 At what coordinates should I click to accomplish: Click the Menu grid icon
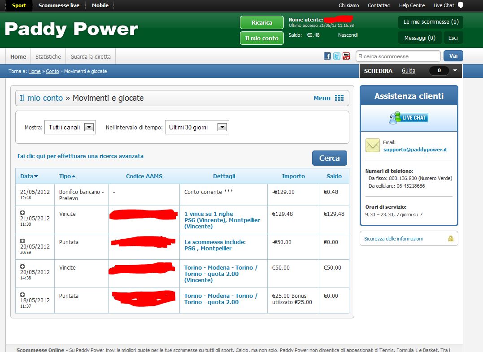pyautogui.click(x=339, y=98)
